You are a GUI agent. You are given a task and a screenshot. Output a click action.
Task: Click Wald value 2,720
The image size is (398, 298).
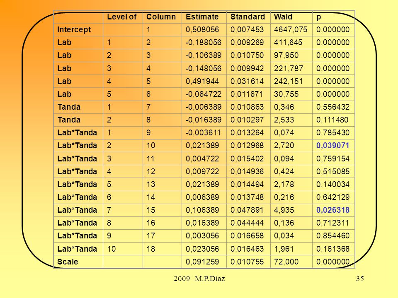click(284, 145)
